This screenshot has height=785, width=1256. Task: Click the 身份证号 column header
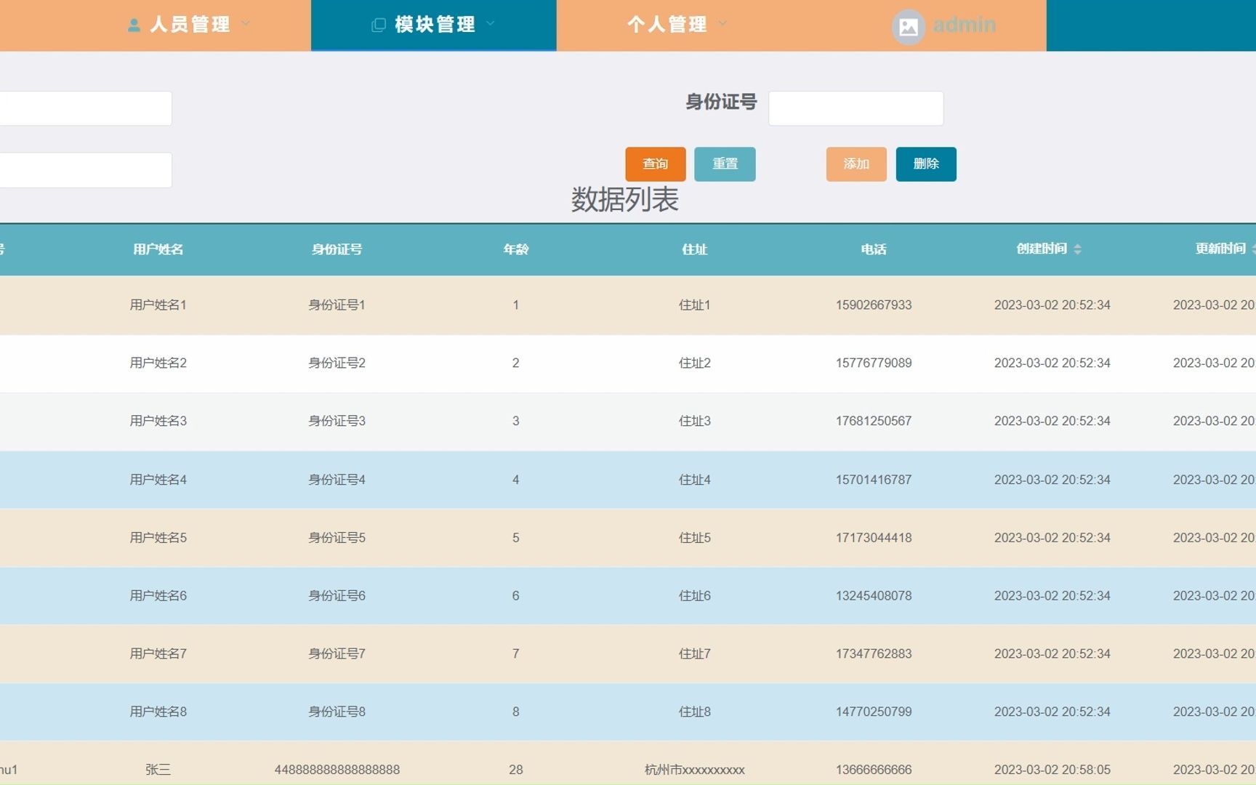point(337,249)
